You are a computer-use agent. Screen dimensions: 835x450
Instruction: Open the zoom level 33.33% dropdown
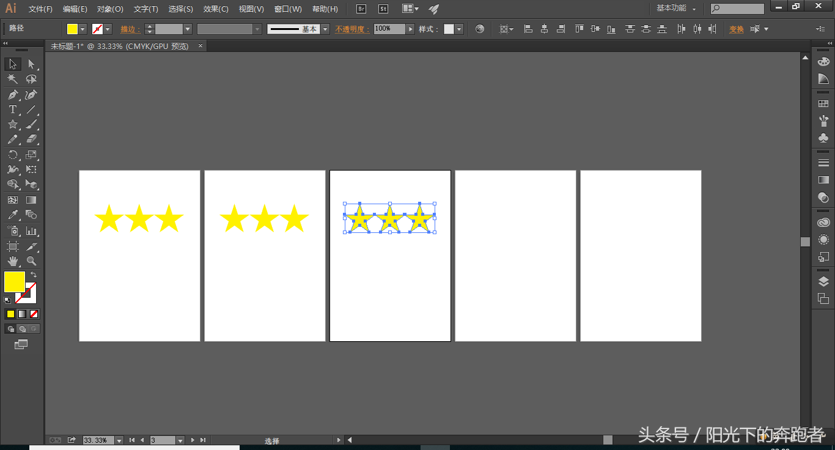pyautogui.click(x=119, y=440)
